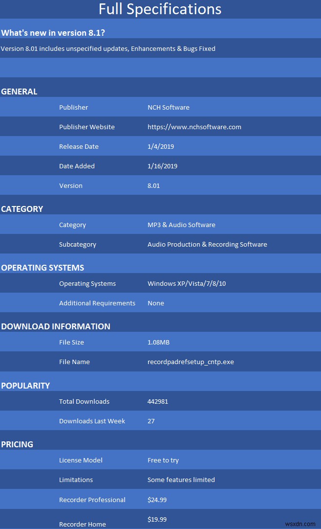This screenshot has height=529, width=321.
Task: Select the $24.99 price value
Action: pos(157,500)
